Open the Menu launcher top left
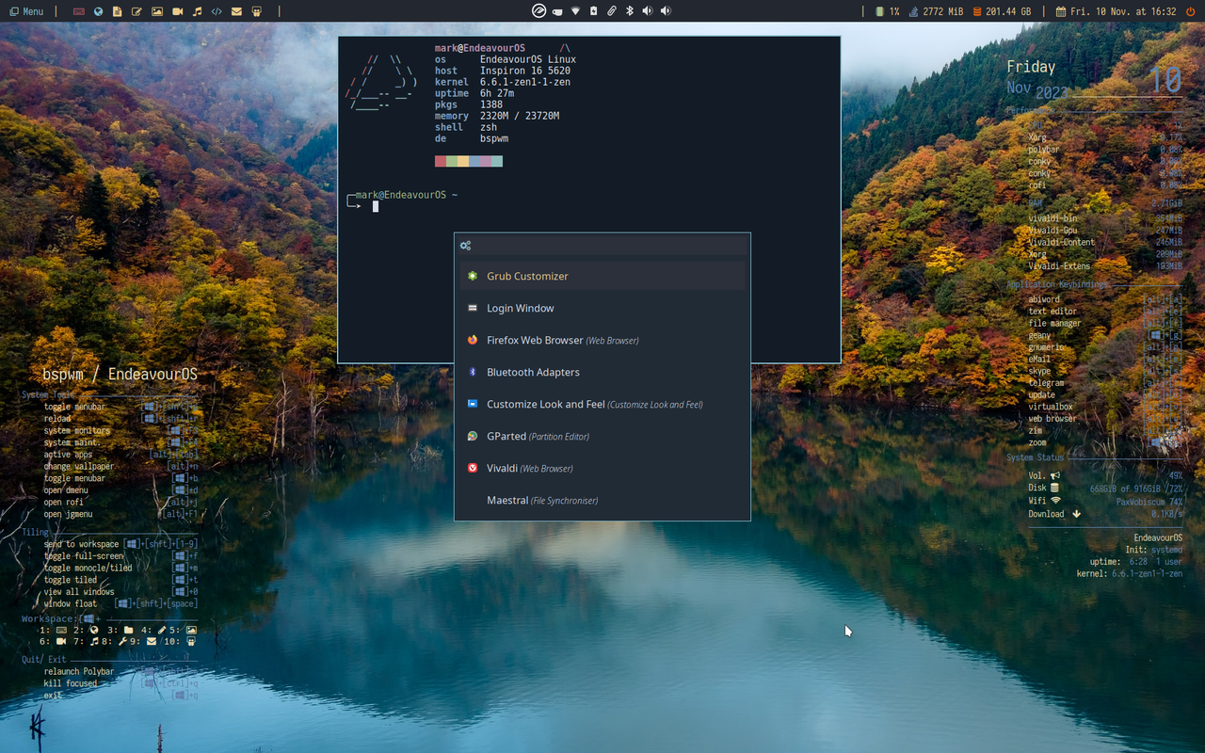Screen dimensions: 1205x753 [26, 10]
